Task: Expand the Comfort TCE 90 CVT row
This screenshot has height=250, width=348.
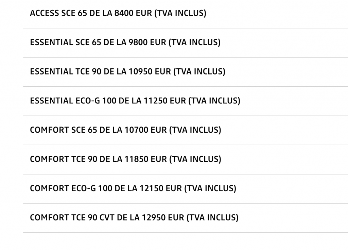Action: click(x=134, y=218)
